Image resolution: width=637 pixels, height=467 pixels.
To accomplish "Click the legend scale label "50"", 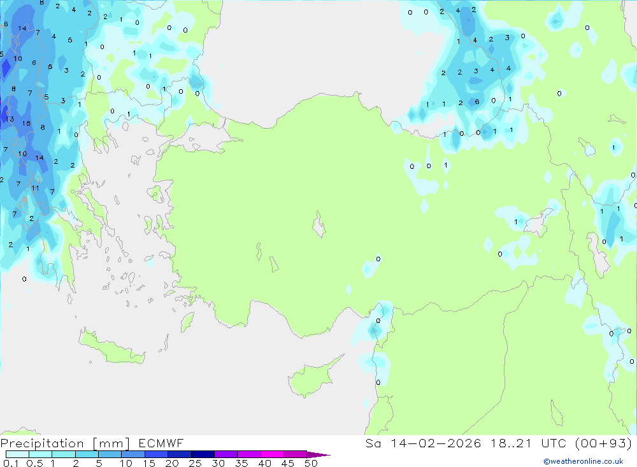I will tap(311, 463).
